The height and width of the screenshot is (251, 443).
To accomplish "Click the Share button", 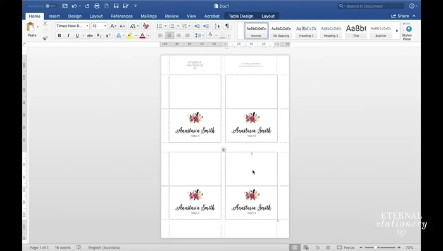I will click(x=400, y=16).
